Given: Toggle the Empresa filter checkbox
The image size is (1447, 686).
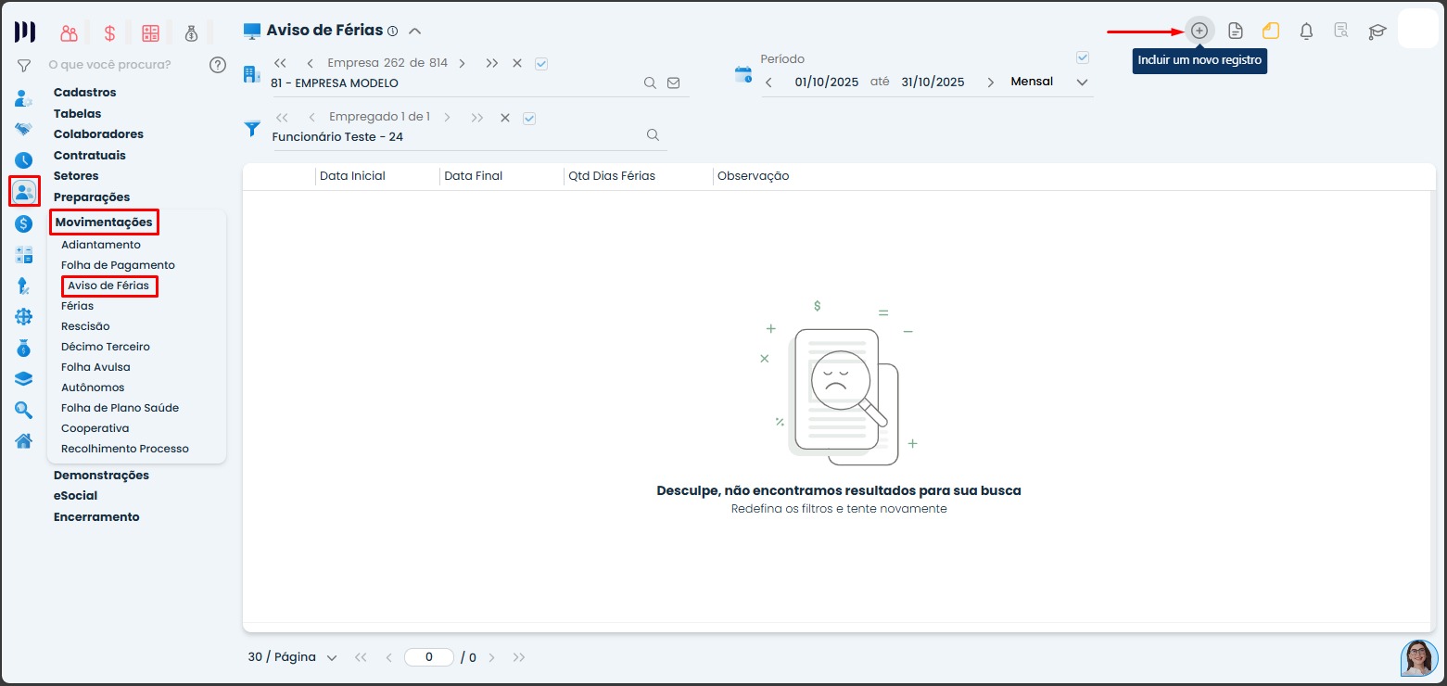Looking at the screenshot, I should point(542,63).
